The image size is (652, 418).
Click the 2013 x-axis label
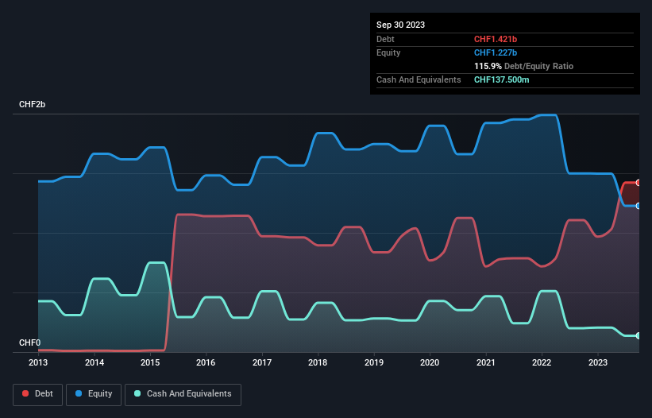38,362
